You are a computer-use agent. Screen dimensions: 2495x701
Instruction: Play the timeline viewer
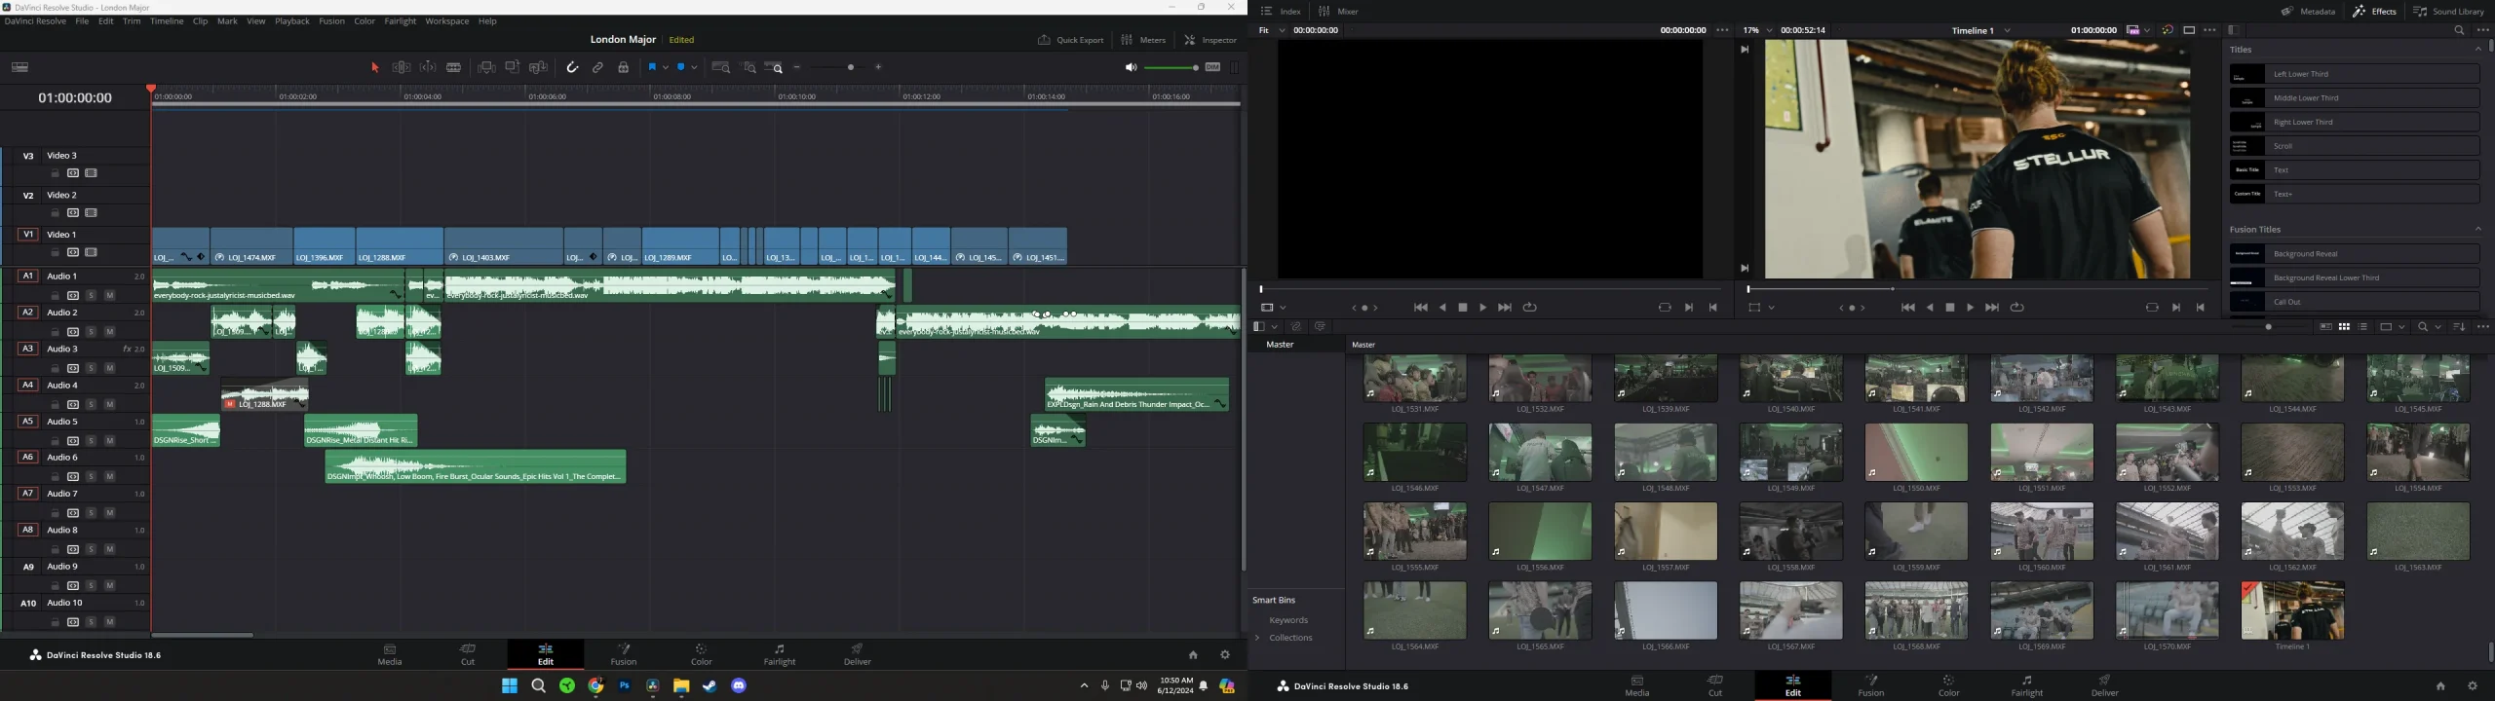tap(1970, 308)
